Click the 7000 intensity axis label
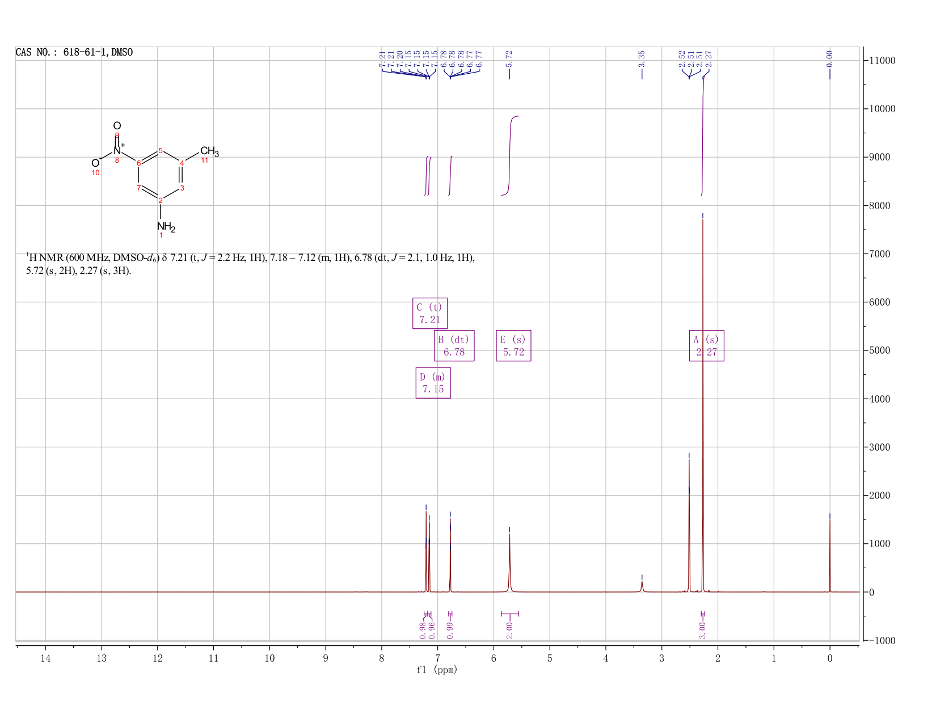Screen dimensions: 936x723 (879, 254)
